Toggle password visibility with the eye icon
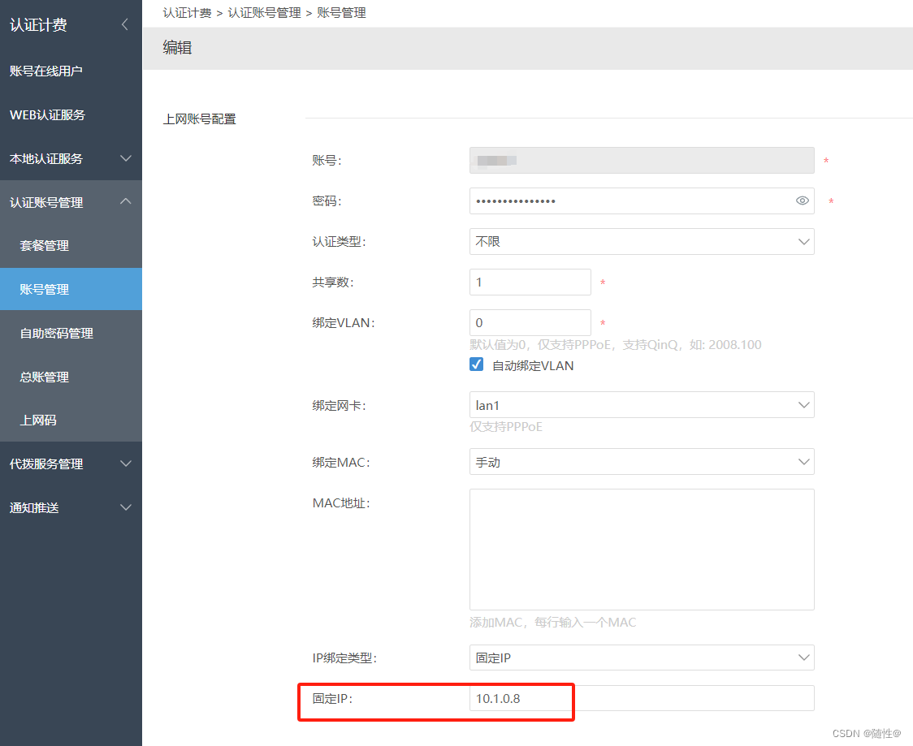The height and width of the screenshot is (746, 913). pos(803,201)
